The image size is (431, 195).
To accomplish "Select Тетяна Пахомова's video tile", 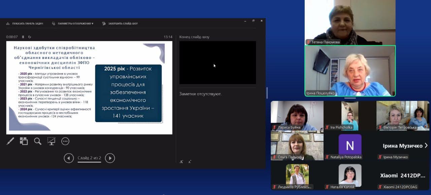I will coord(350,22).
